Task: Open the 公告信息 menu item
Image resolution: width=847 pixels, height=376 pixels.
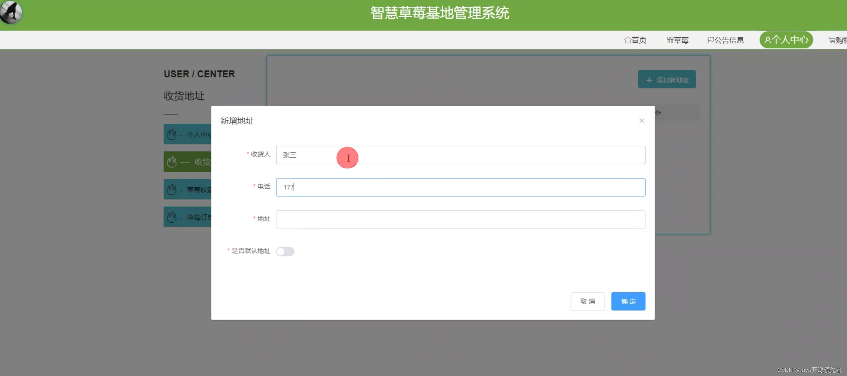Action: coord(726,40)
